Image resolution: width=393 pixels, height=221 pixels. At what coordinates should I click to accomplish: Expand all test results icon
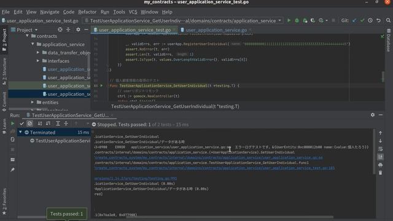(58, 123)
